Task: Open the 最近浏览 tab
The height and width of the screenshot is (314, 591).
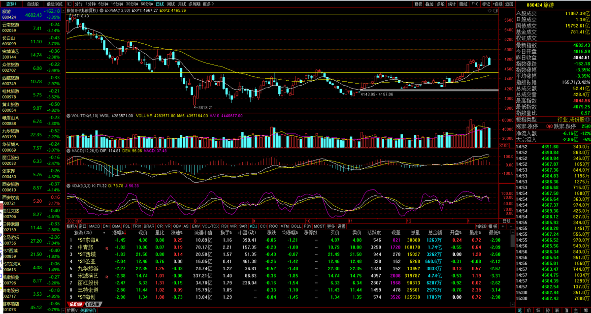Action: click(54, 4)
